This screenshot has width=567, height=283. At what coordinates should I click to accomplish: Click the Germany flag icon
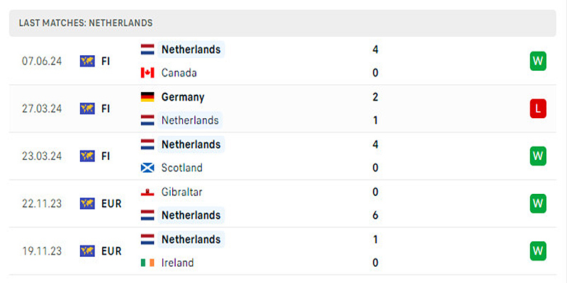(147, 97)
